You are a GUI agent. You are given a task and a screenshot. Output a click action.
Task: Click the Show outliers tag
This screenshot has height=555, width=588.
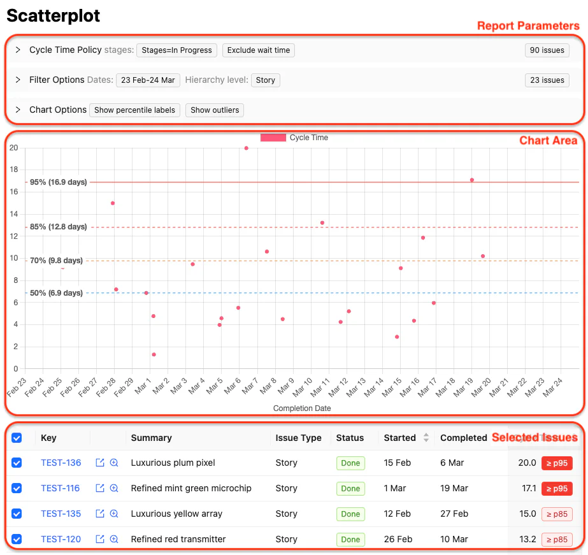coord(215,110)
